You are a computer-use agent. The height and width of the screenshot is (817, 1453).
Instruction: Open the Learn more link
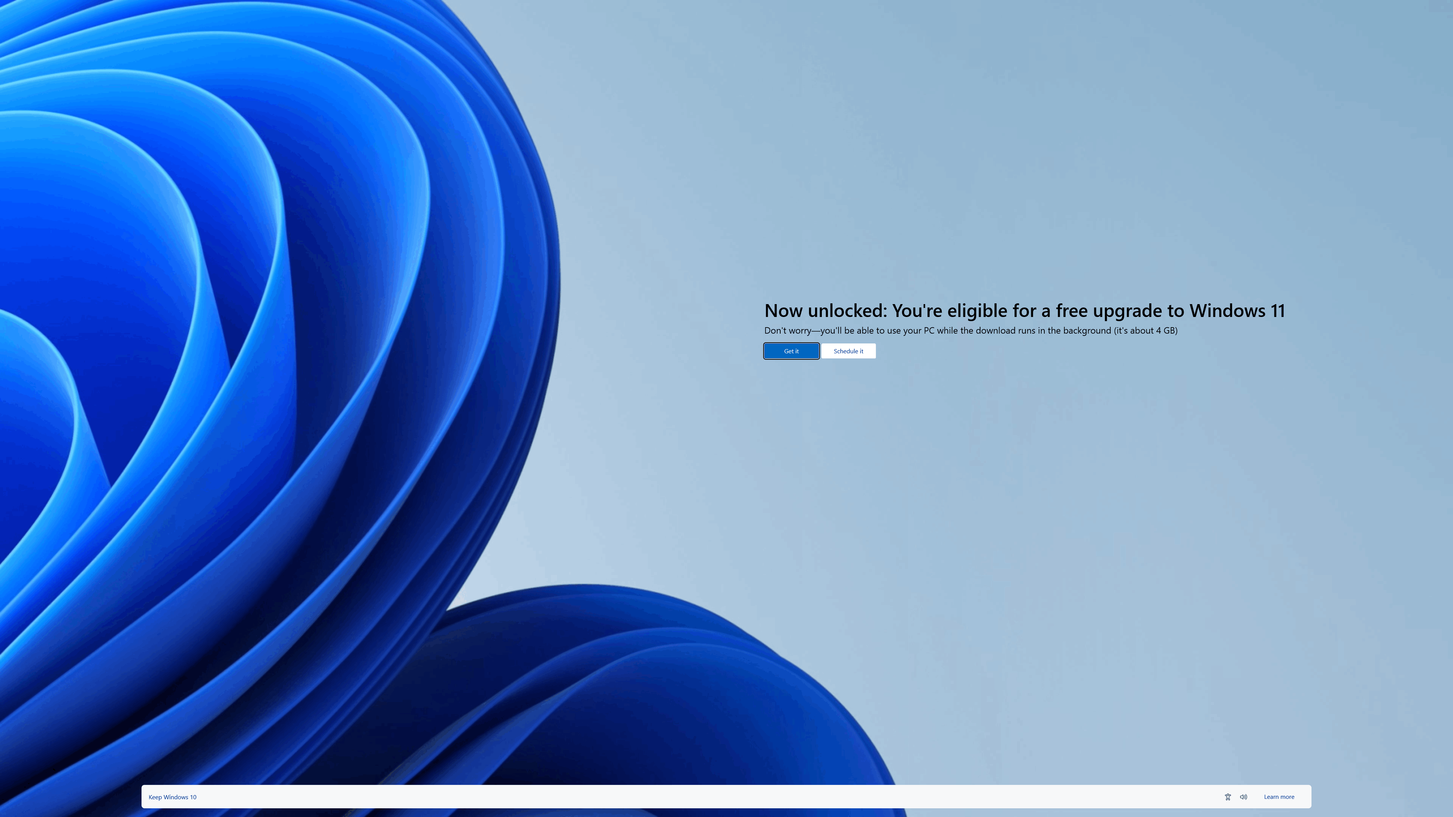tap(1279, 797)
